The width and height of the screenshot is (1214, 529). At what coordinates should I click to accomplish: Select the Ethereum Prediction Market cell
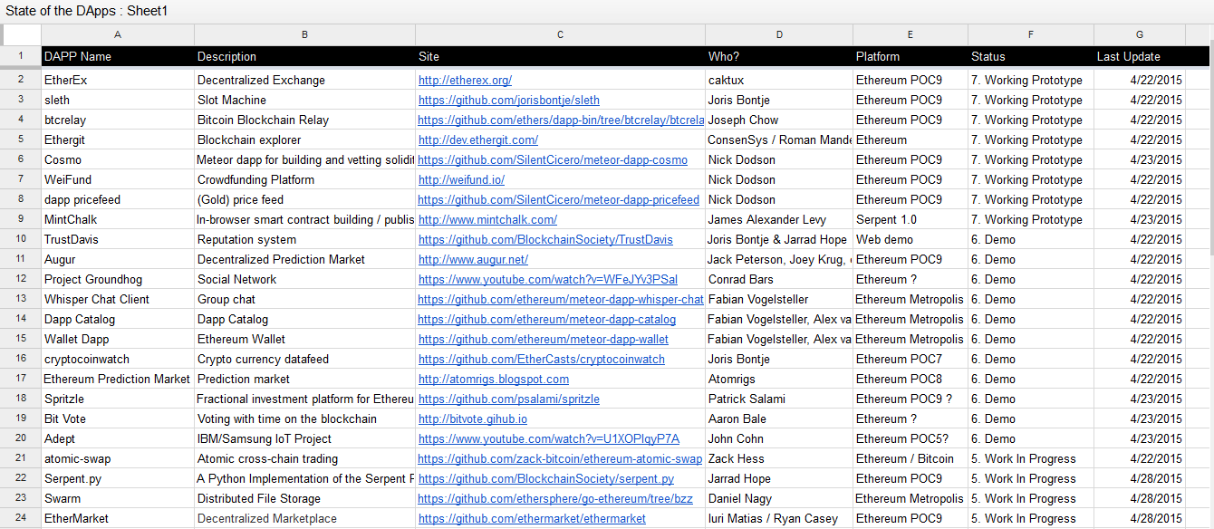(x=118, y=379)
